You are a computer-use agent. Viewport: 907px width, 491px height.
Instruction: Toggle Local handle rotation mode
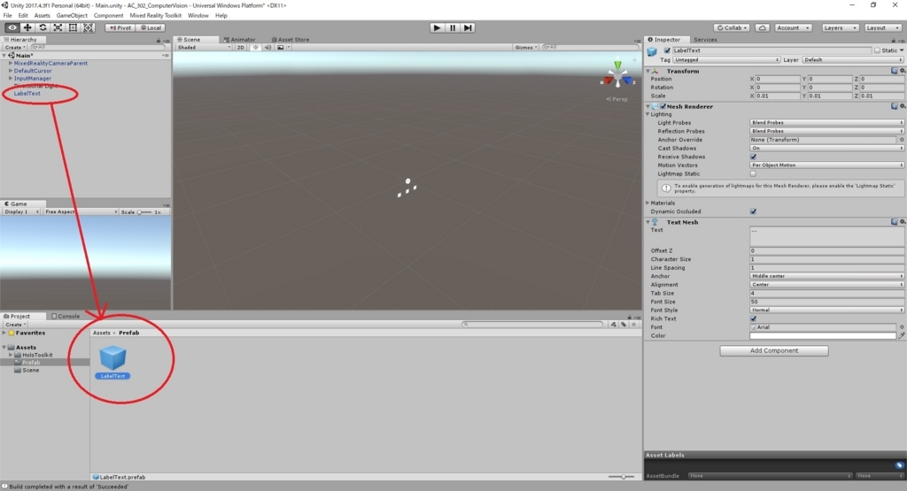click(x=151, y=27)
